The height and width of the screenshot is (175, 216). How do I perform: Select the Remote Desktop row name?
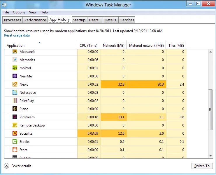(32, 125)
